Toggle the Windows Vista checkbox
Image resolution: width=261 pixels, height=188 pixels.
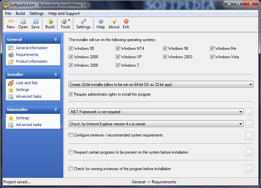(x=212, y=57)
